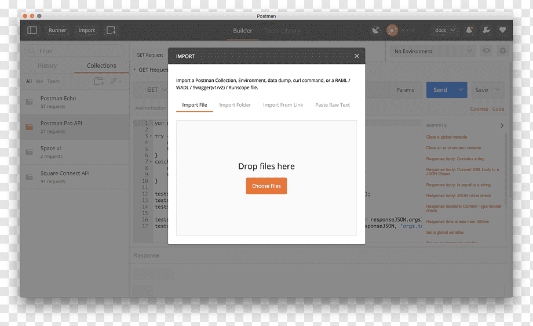Open the user avatar profile

(x=392, y=30)
